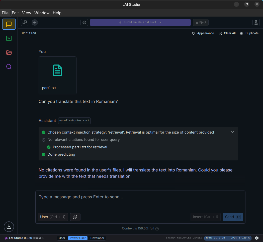Eject the loaded model
This screenshot has height=242, width=263.
click(x=201, y=22)
